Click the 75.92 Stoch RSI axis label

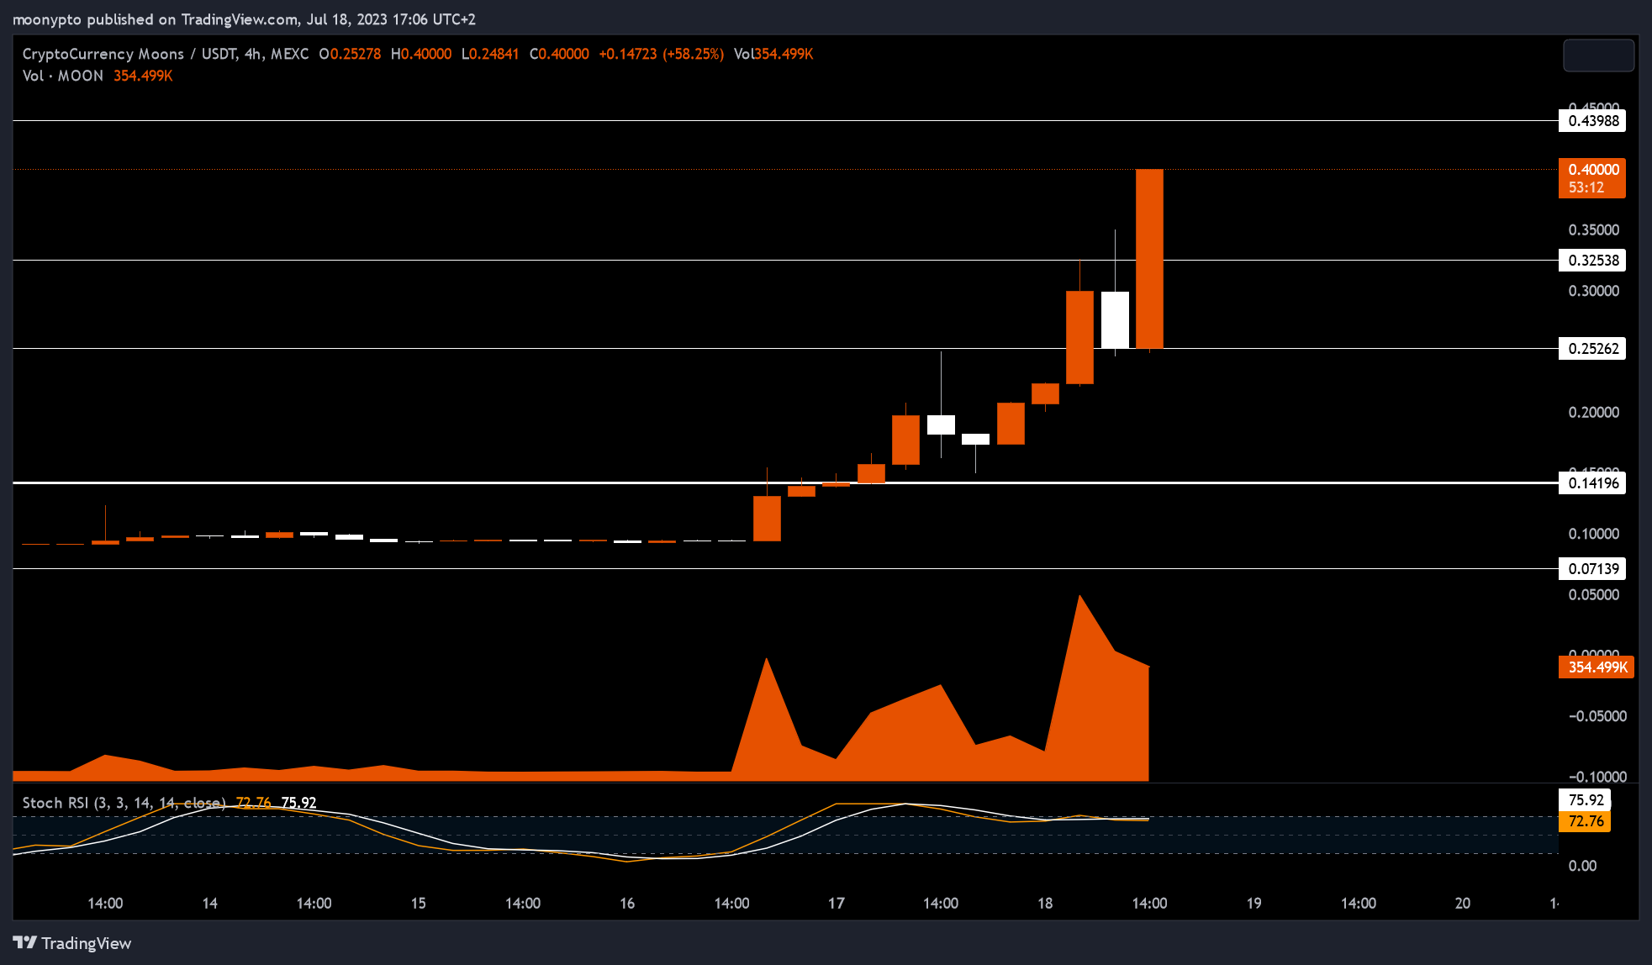(x=1585, y=800)
